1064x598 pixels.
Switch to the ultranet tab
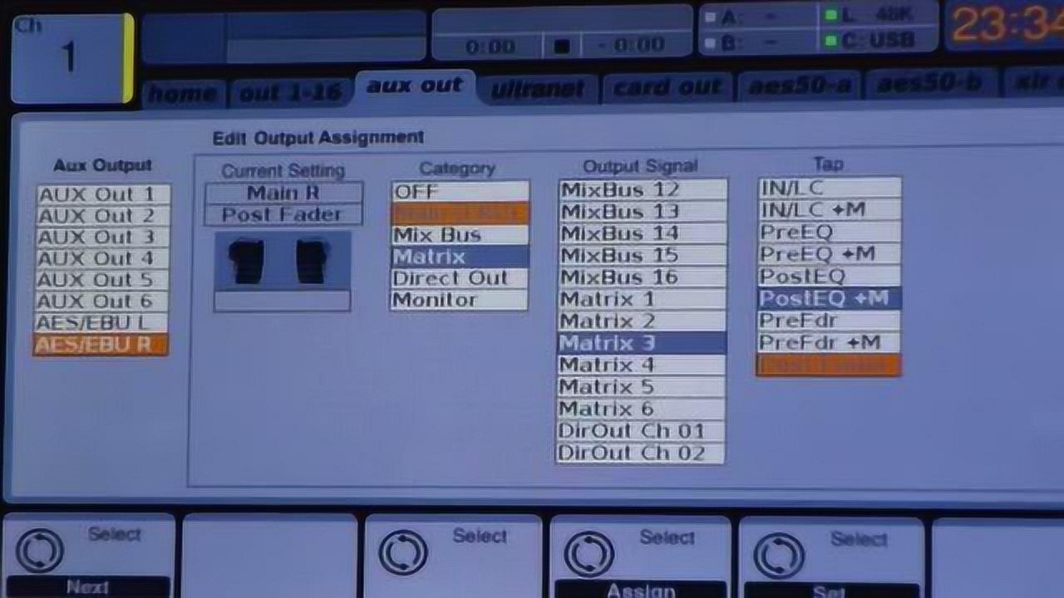tap(537, 89)
